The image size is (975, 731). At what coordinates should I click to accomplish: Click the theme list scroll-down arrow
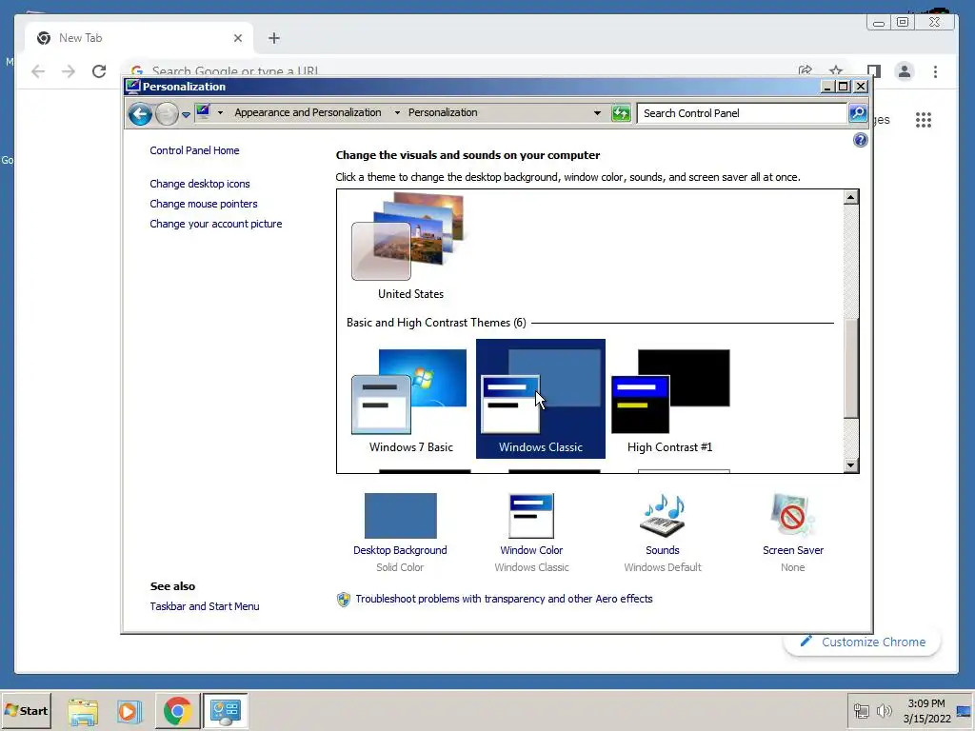[x=850, y=464]
